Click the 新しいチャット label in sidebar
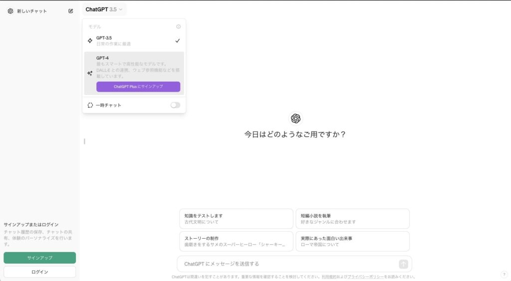This screenshot has height=281, width=511. 32,11
